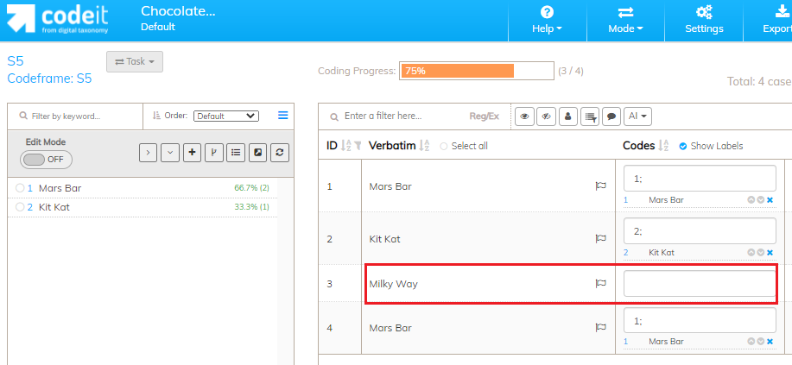The width and height of the screenshot is (792, 365).
Task: Click the Codeframe: S5 link
Action: click(x=49, y=79)
